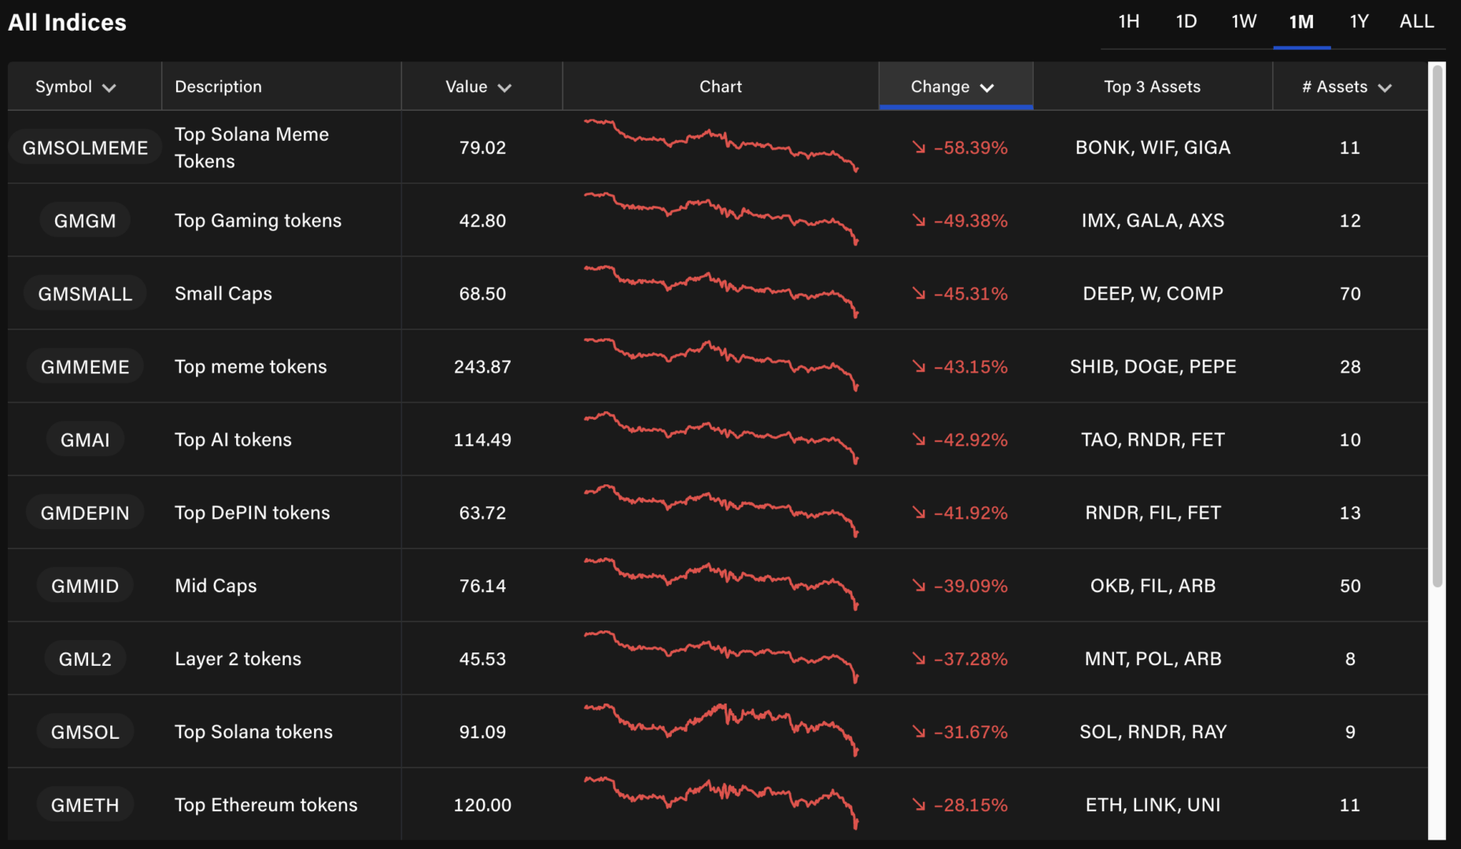Select the 1D timeframe tab
This screenshot has width=1461, height=849.
tap(1186, 22)
